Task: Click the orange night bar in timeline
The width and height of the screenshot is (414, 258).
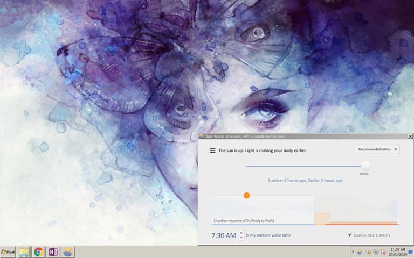Action: [x=362, y=224]
